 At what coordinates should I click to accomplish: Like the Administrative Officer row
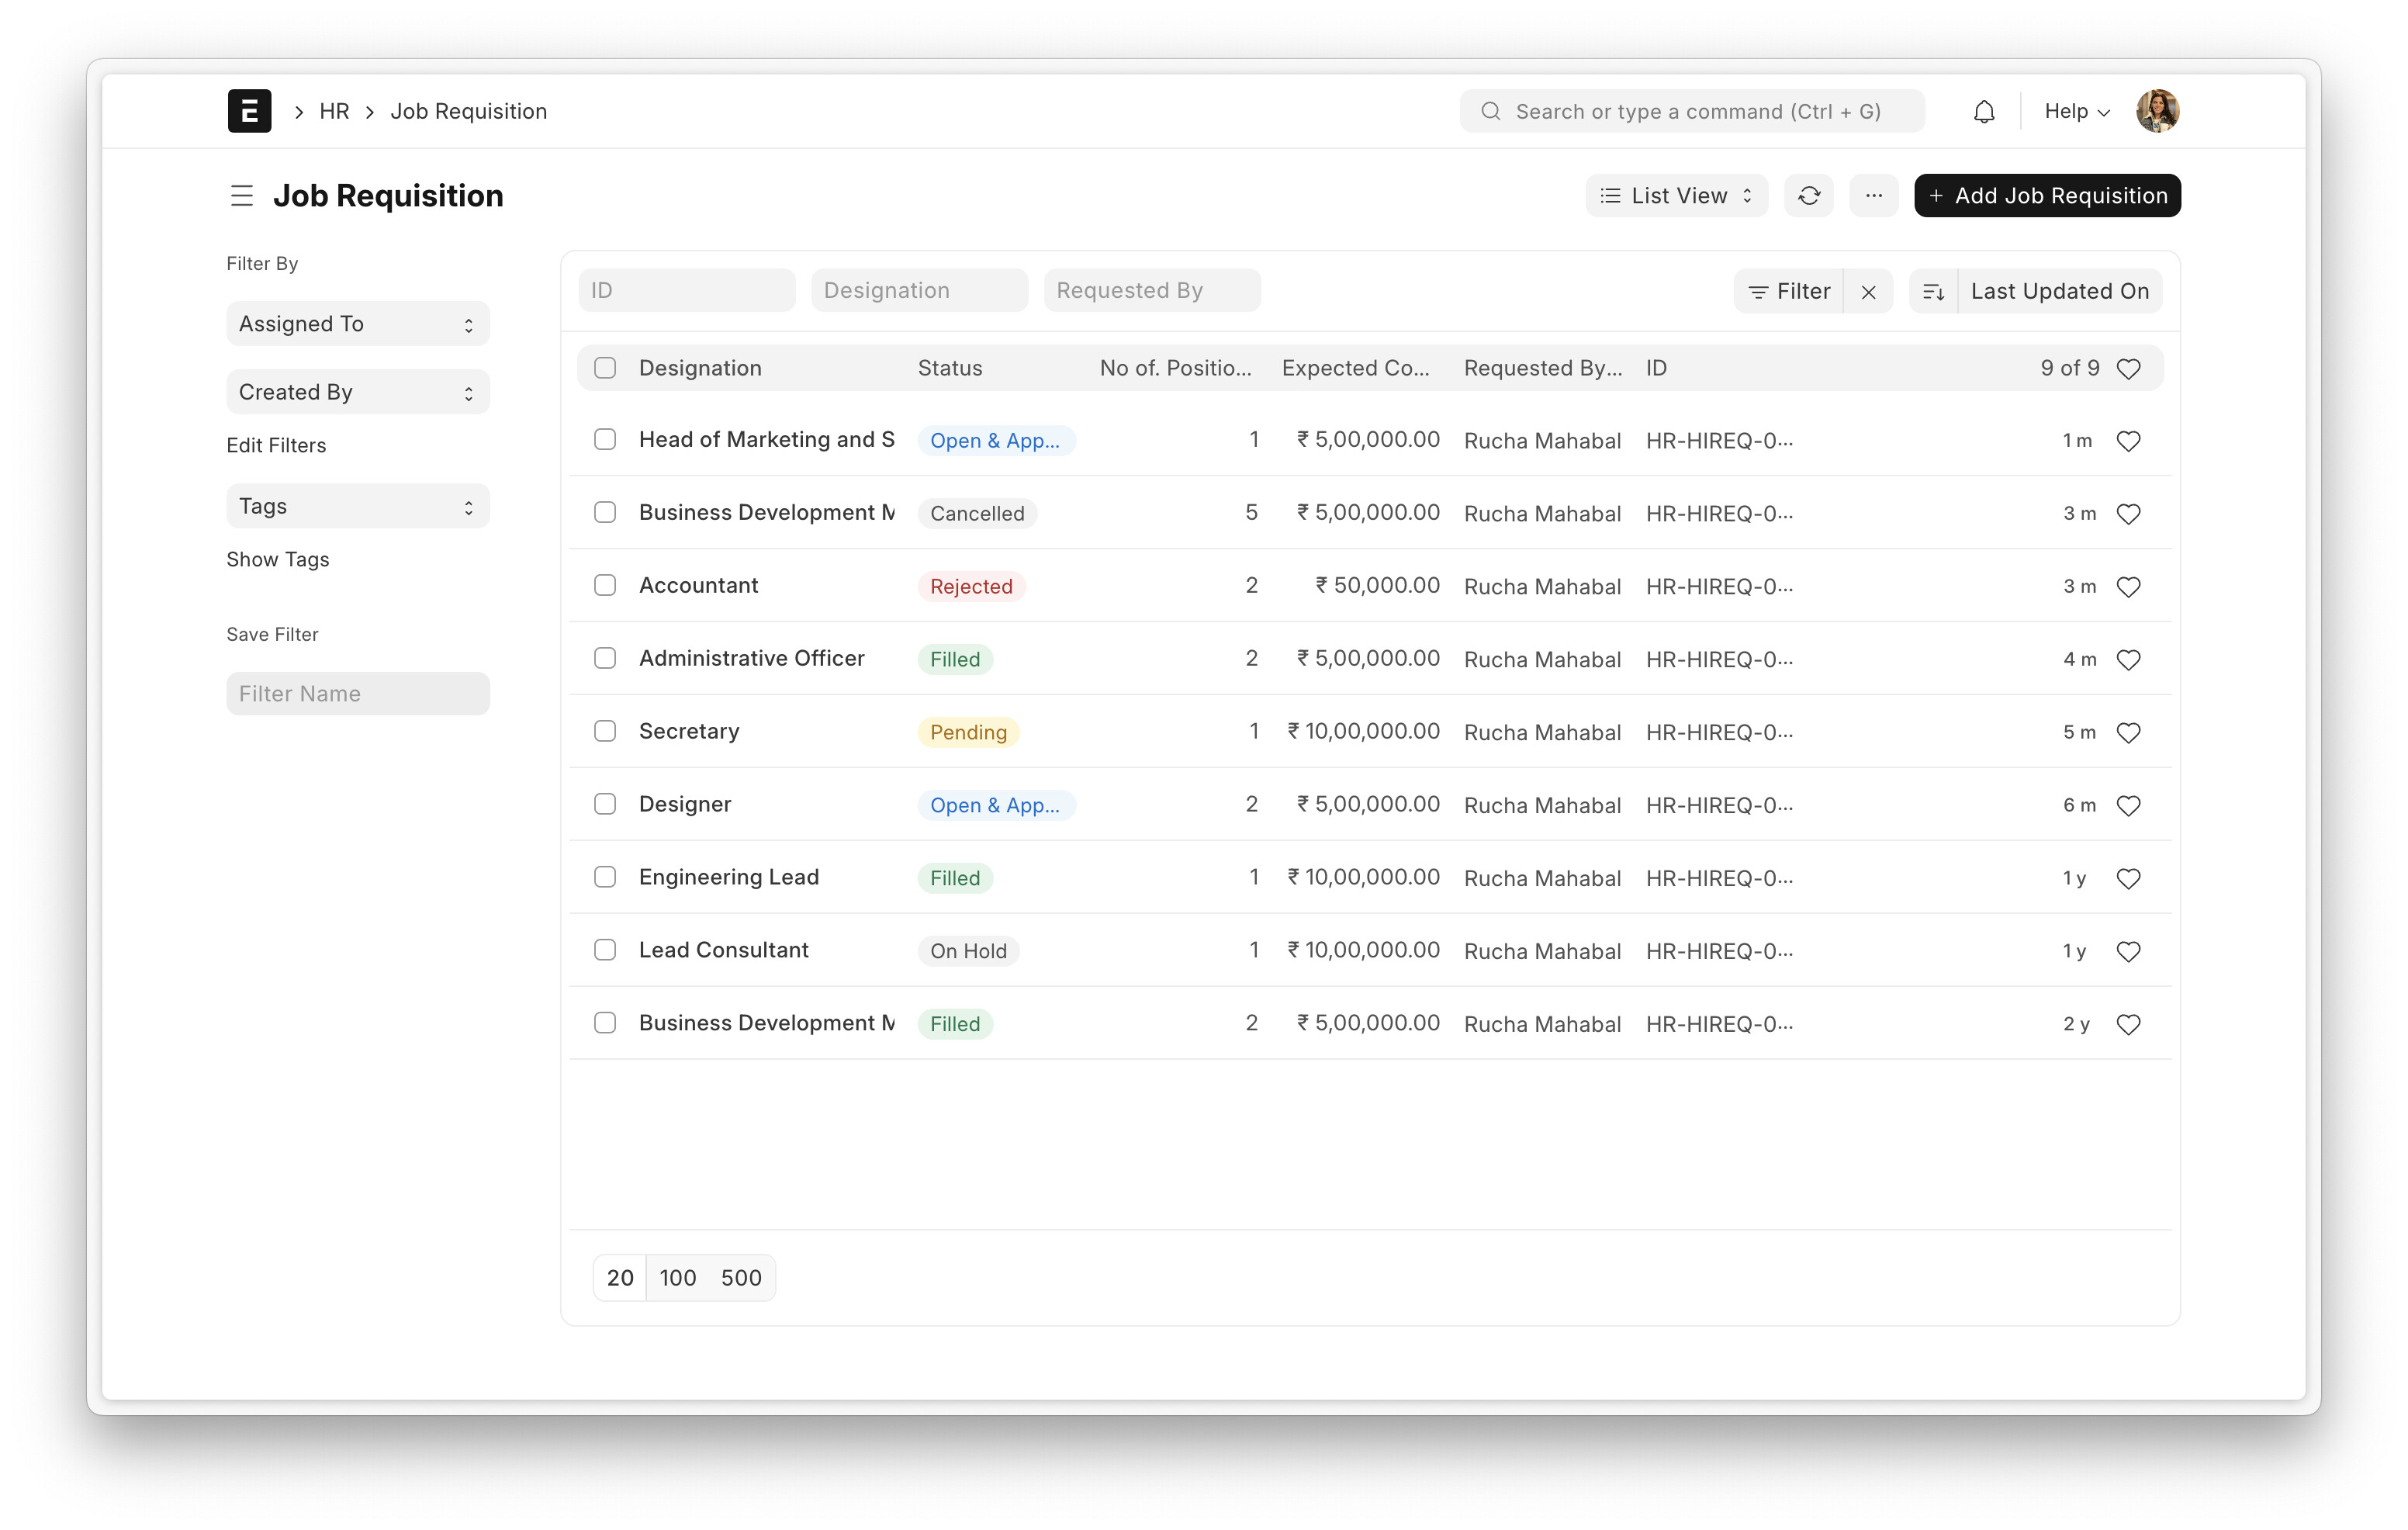click(x=2129, y=660)
